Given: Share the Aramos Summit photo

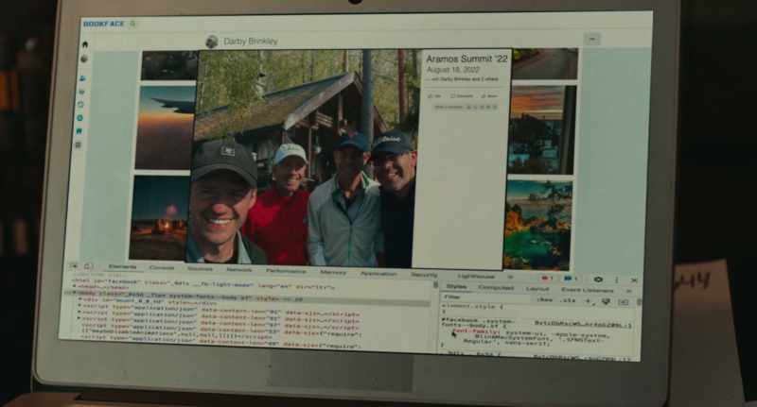Looking at the screenshot, I should [x=489, y=96].
